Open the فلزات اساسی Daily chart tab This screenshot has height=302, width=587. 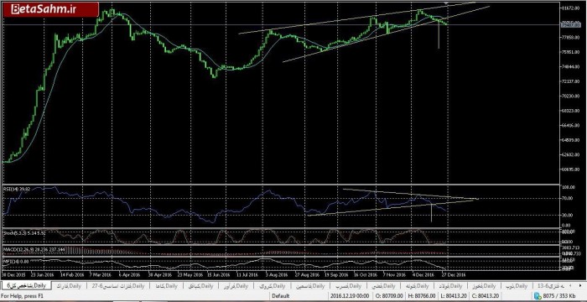click(118, 286)
